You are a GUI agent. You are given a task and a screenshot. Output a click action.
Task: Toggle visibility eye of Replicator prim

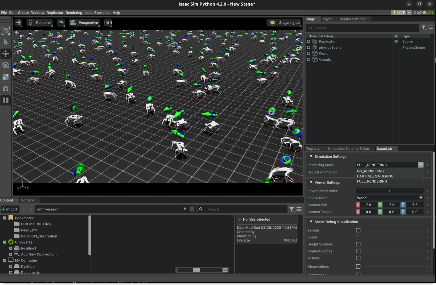[x=396, y=41]
